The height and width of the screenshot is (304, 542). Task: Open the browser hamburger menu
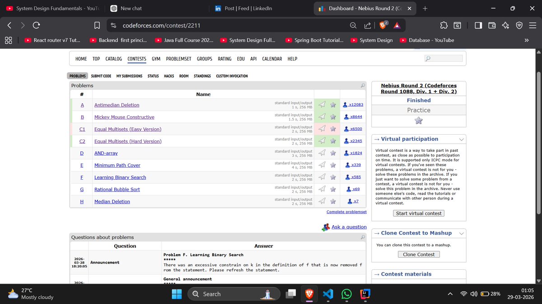tap(533, 25)
